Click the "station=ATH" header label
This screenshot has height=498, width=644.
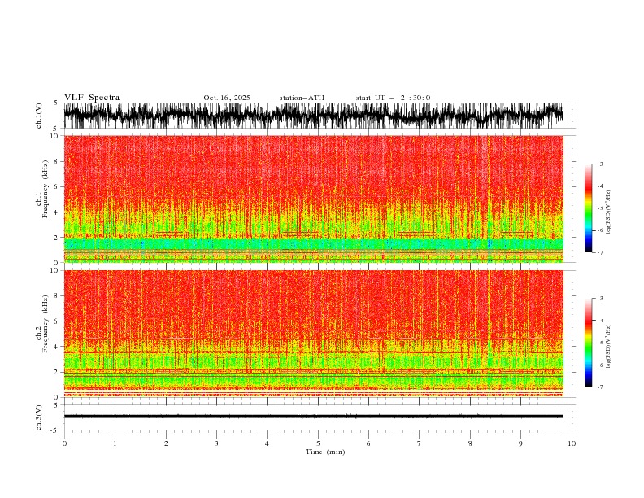pyautogui.click(x=302, y=98)
